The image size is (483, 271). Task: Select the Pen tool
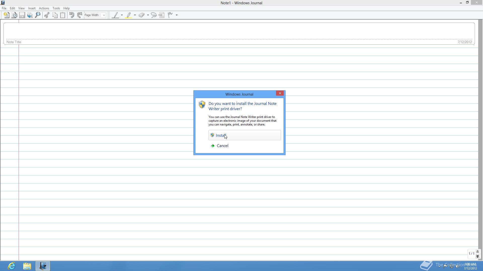point(115,15)
